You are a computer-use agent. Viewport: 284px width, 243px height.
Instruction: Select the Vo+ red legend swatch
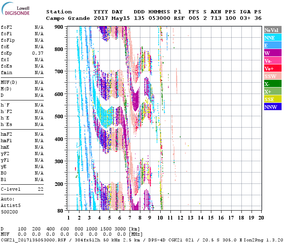click(271, 68)
